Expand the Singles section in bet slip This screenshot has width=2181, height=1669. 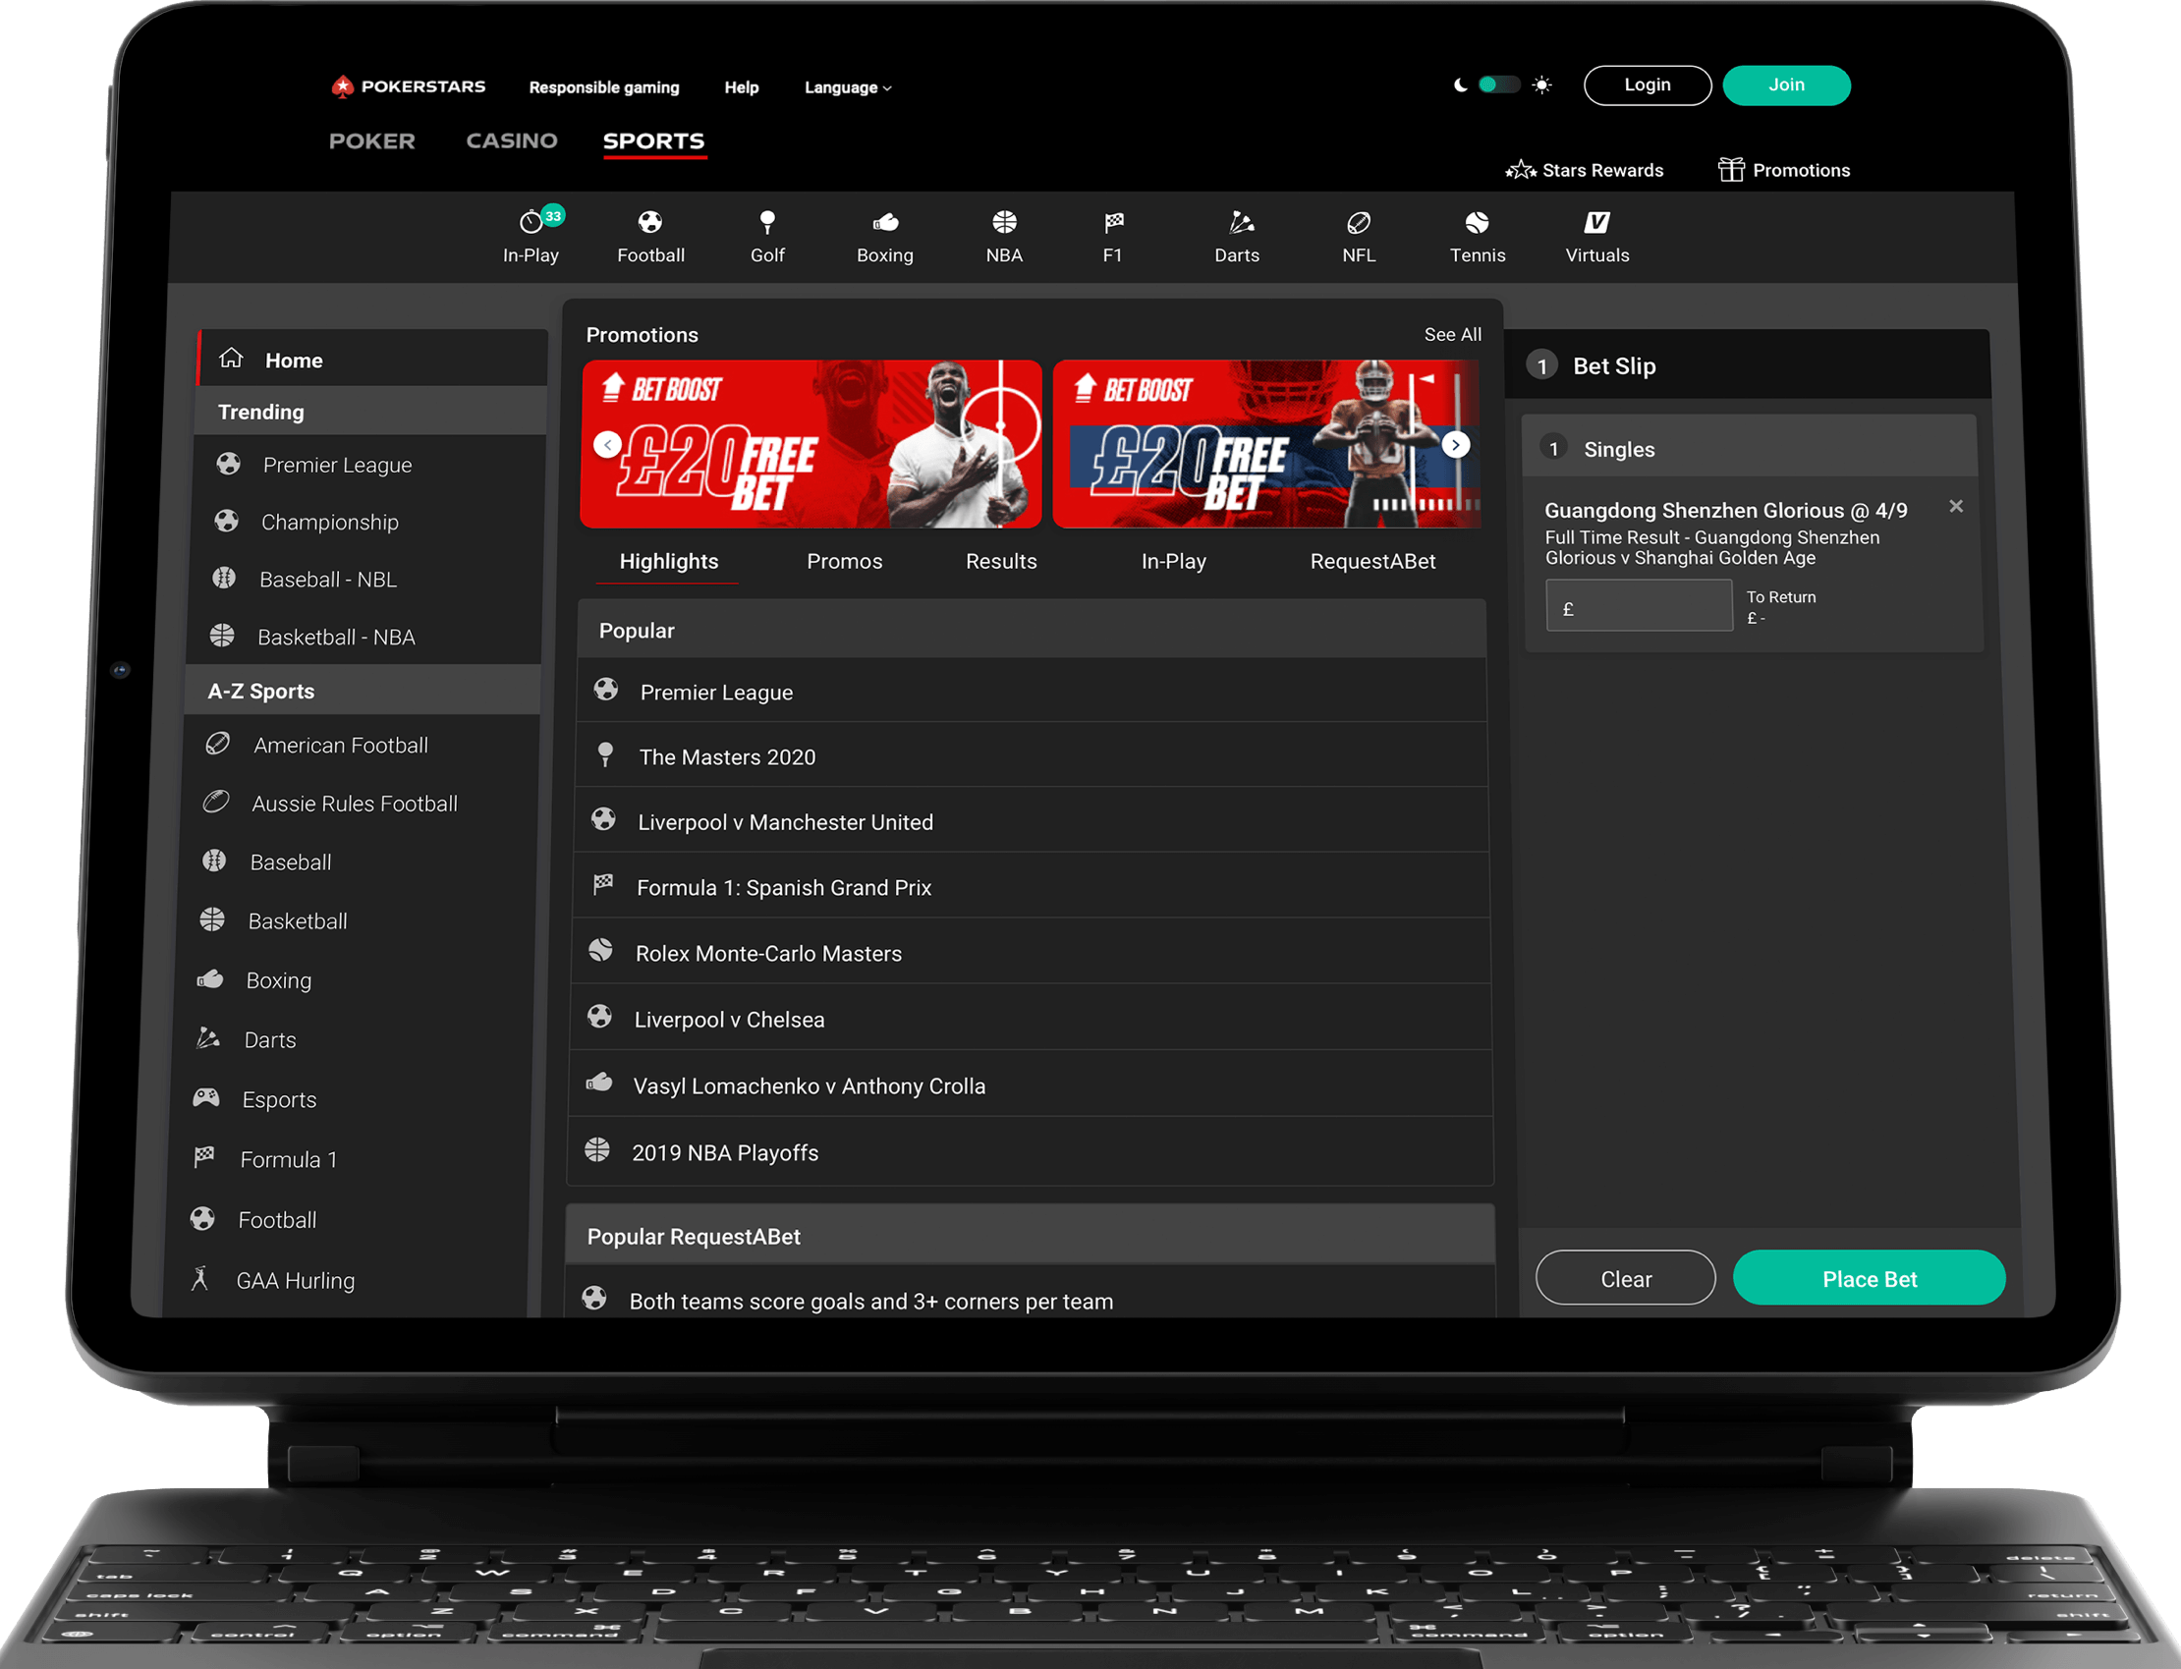(x=1749, y=448)
